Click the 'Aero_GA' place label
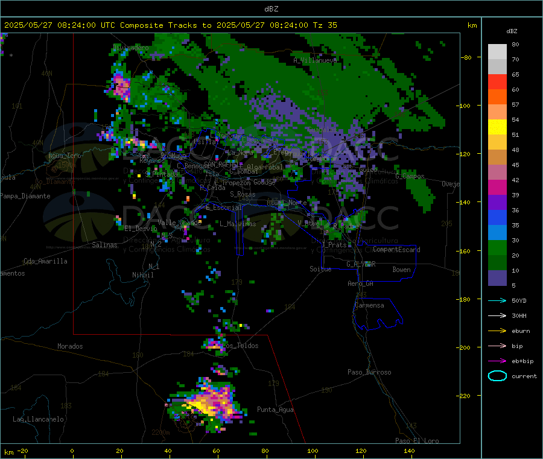The width and height of the screenshot is (543, 459). coord(361,283)
